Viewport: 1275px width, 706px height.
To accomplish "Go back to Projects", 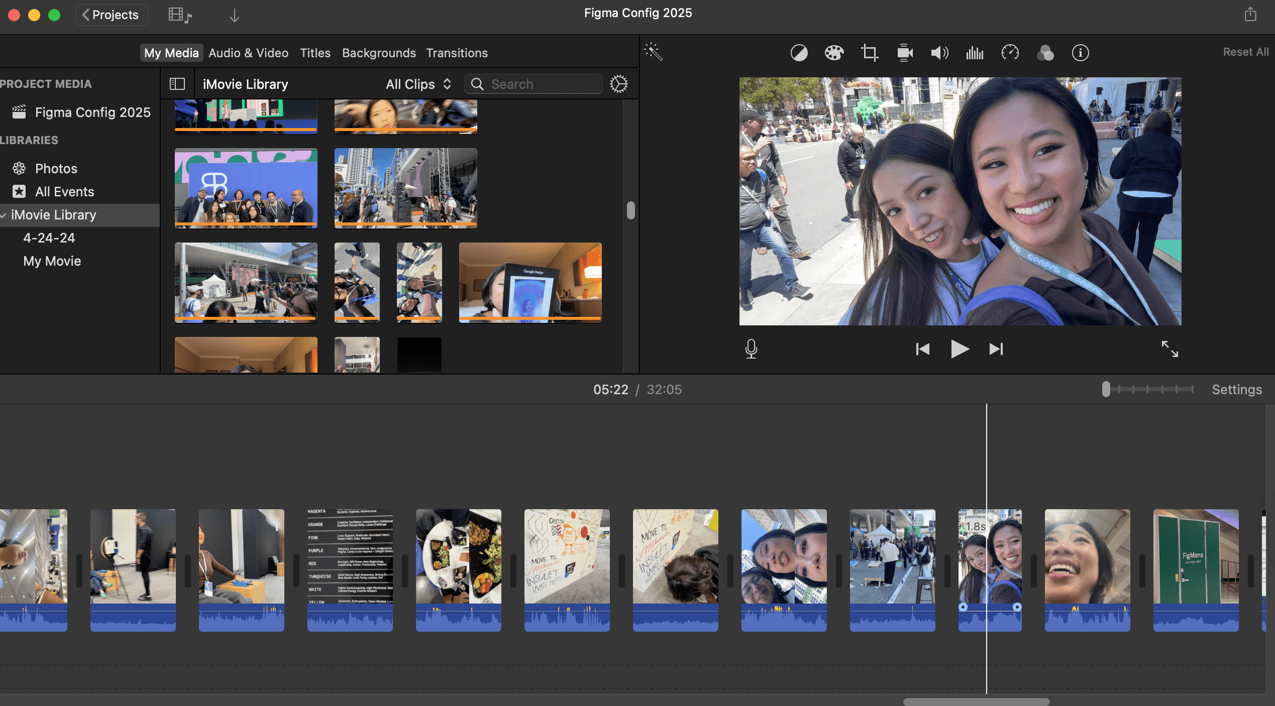I will point(112,15).
